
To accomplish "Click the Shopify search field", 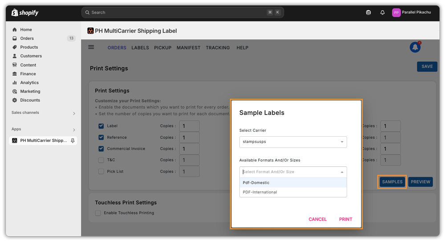I will 182,12.
